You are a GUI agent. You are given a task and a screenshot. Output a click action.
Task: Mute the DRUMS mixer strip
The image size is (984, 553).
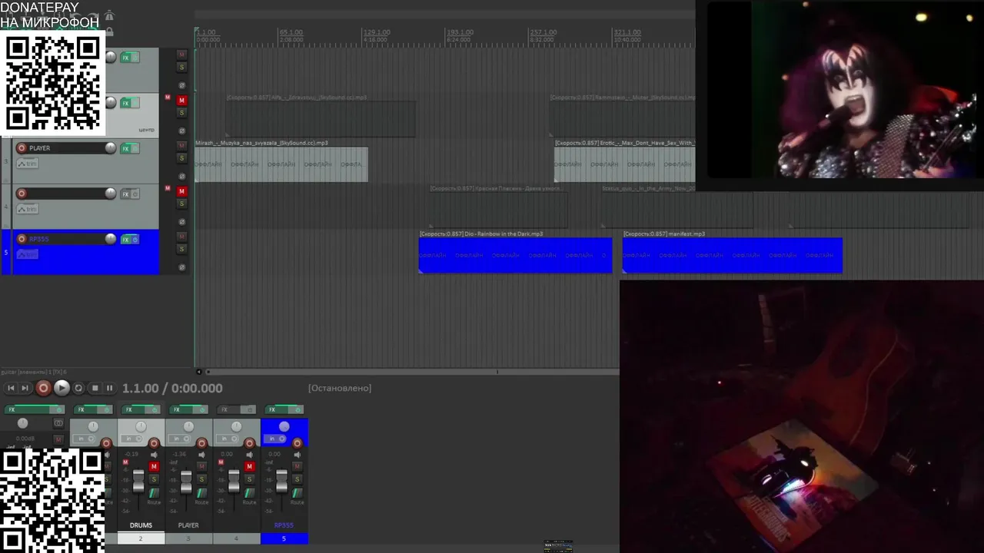(154, 466)
